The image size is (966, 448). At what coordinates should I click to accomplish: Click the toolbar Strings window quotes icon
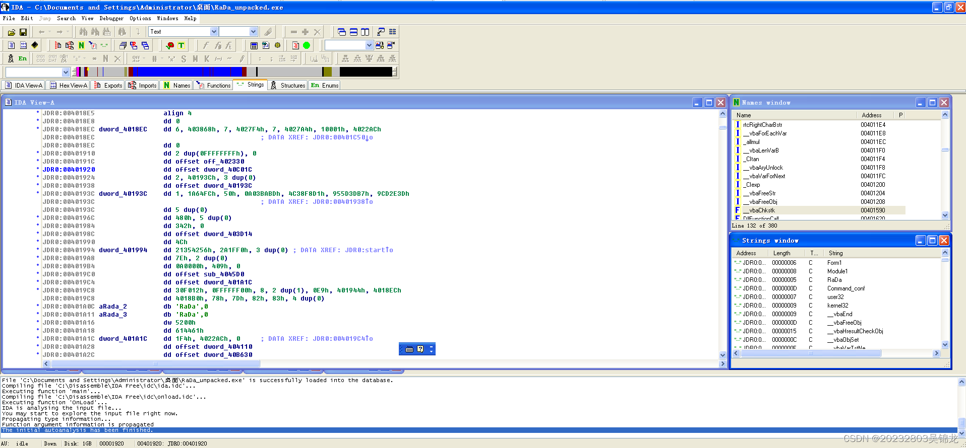[x=104, y=45]
